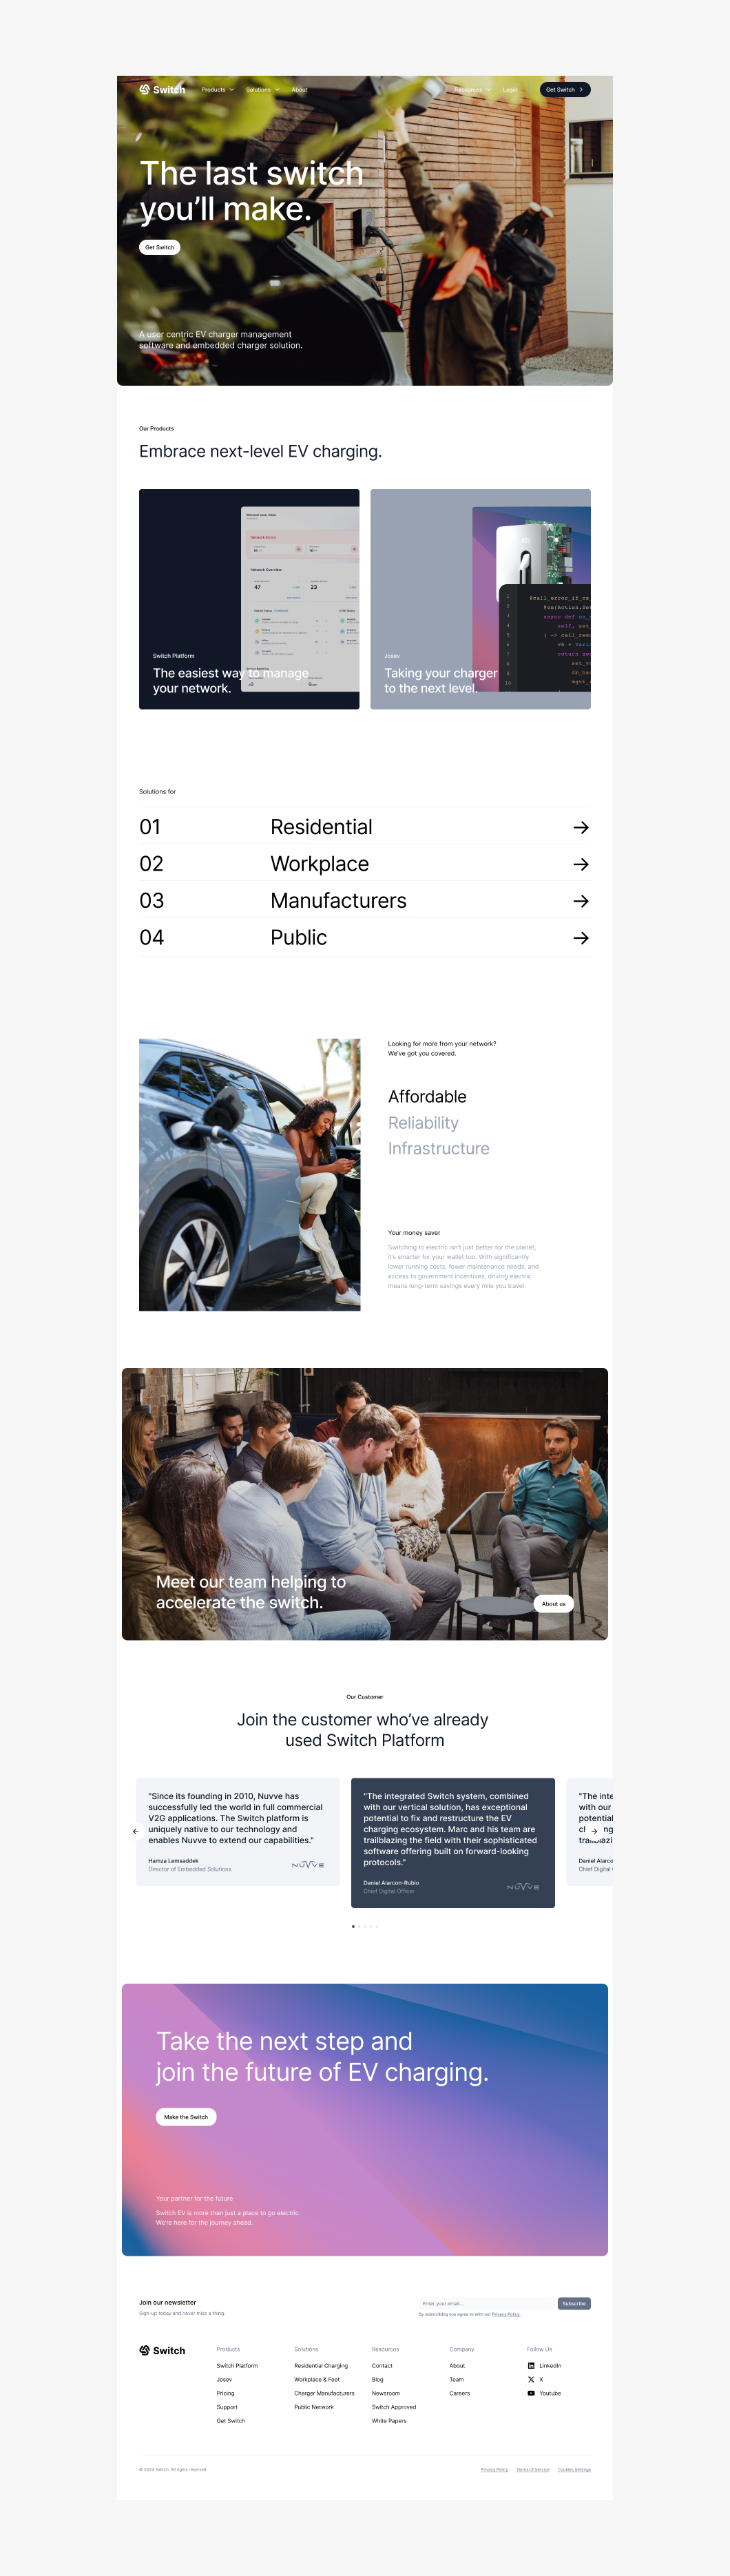Select the Reliability tab
This screenshot has width=730, height=2576.
423,1124
